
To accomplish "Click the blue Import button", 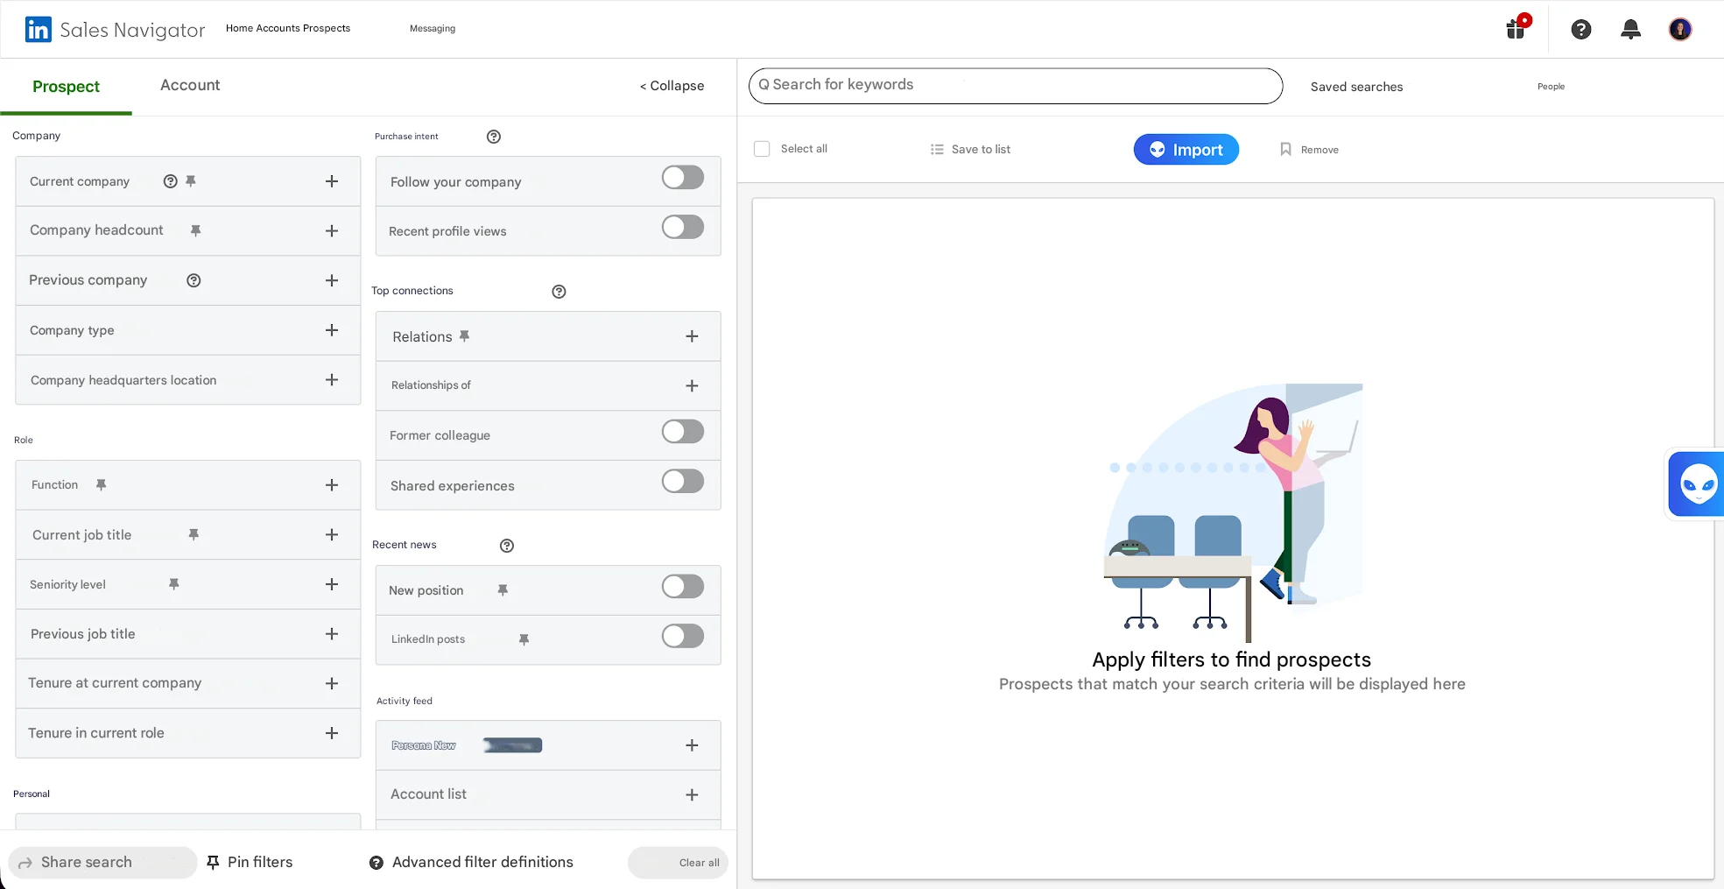I will (1186, 150).
